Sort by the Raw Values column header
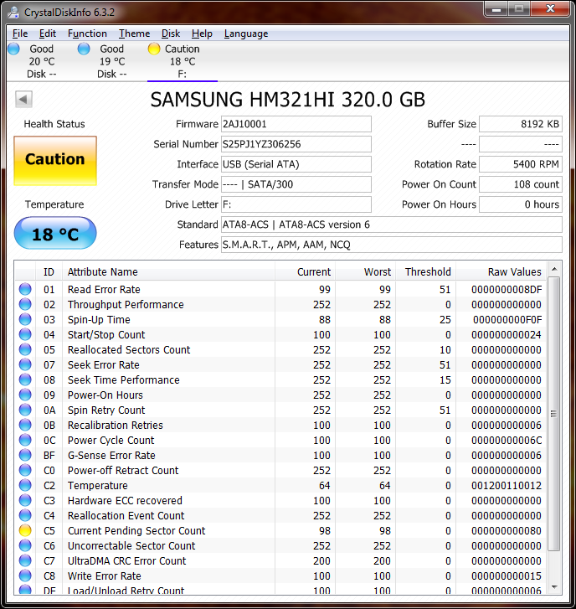The image size is (576, 609). pos(501,272)
